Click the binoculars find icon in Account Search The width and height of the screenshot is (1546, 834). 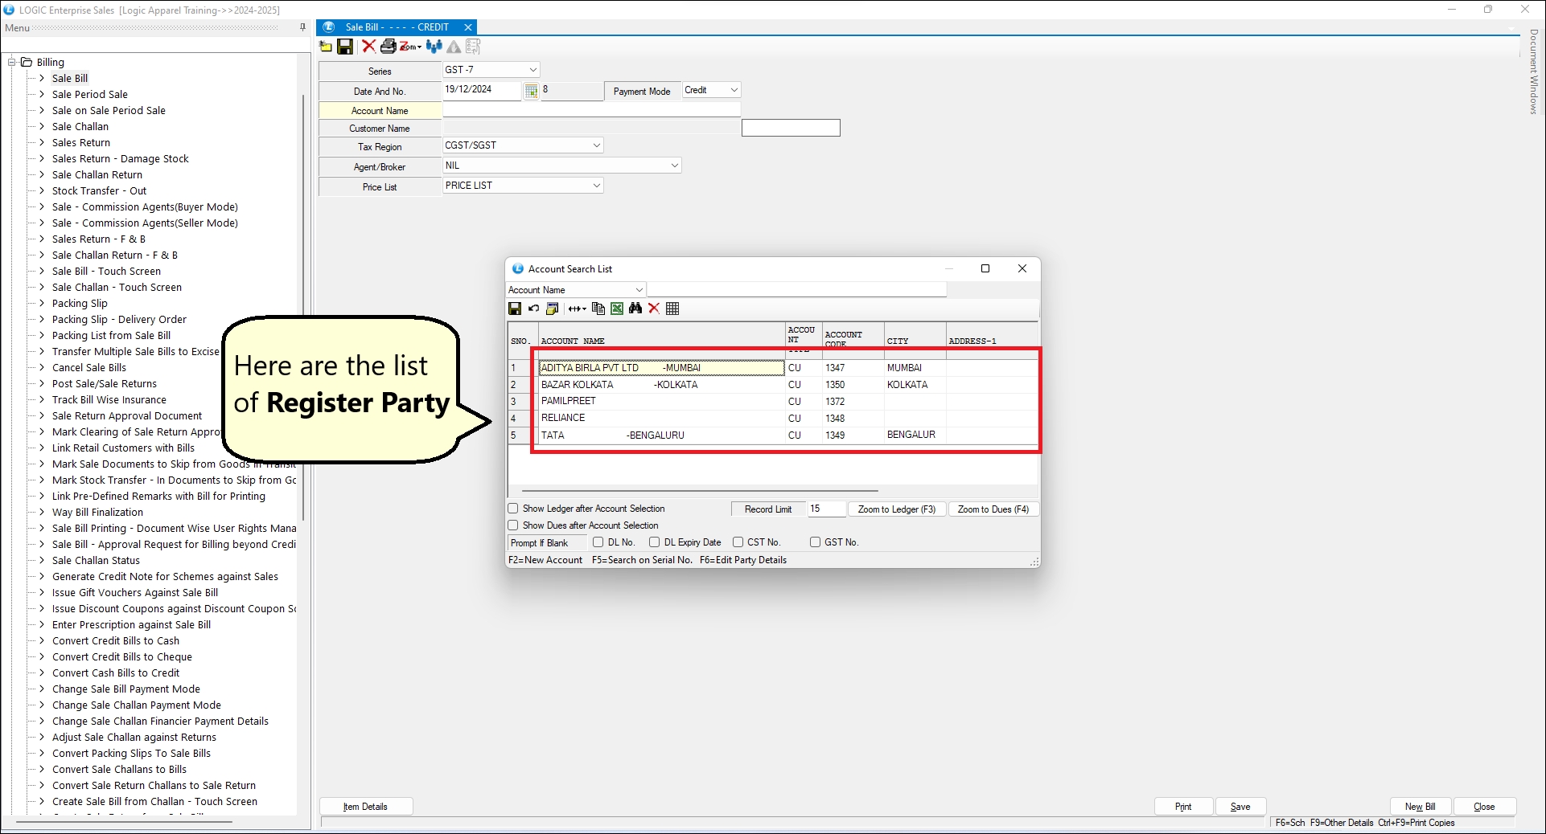coord(635,309)
